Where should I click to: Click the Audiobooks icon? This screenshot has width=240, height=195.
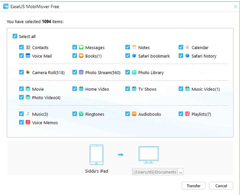pyautogui.click(x=134, y=114)
